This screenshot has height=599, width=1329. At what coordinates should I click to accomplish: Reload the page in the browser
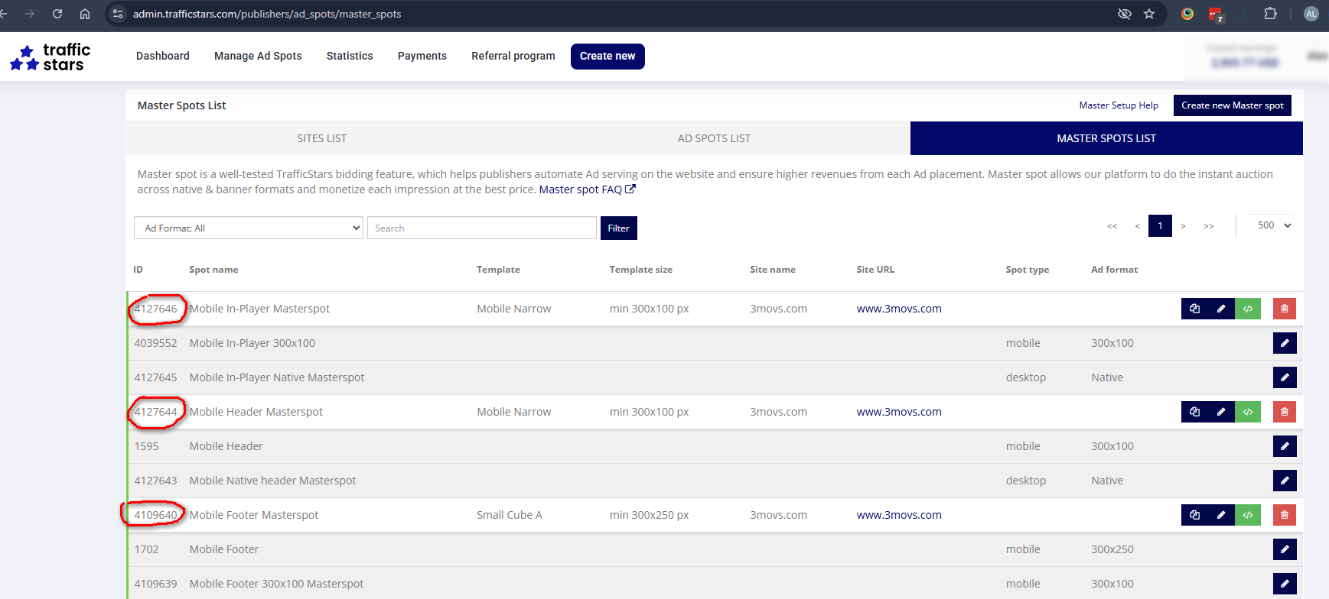pyautogui.click(x=57, y=14)
